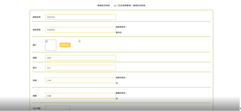The width and height of the screenshot is (241, 111).
Task: Click the 编辑药品信息 page title
Action: point(104,5)
